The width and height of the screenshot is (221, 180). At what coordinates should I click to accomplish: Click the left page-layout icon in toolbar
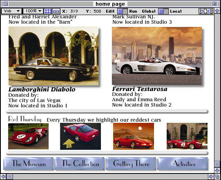coord(201,11)
